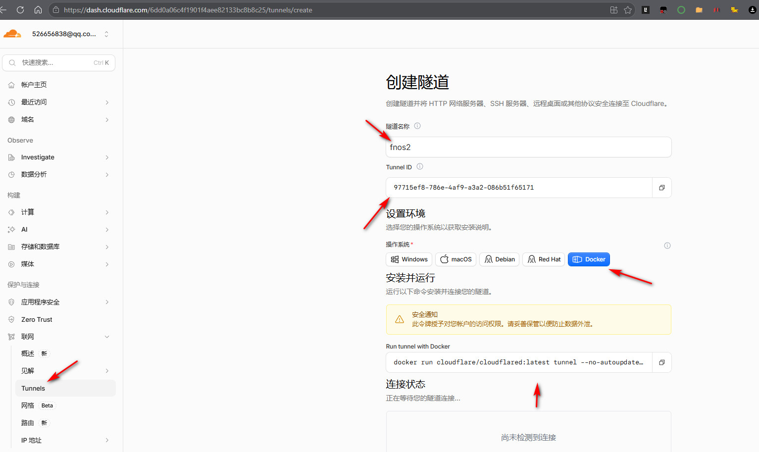This screenshot has width=759, height=452.
Task: Click the 数据分析 chart icon
Action: point(11,175)
